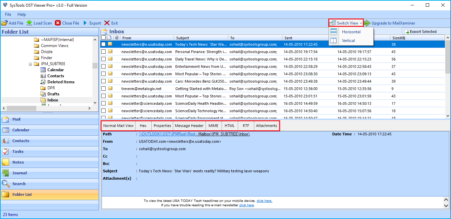Screen dimensions: 451x219
Task: Check the box for Cars: Mercedes-Benz email
Action: 104,81
